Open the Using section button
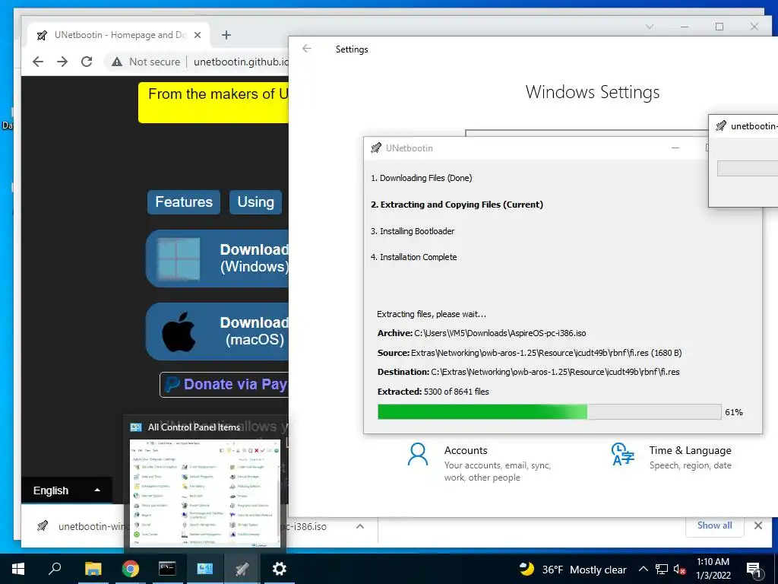Image resolution: width=778 pixels, height=584 pixels. pyautogui.click(x=255, y=202)
